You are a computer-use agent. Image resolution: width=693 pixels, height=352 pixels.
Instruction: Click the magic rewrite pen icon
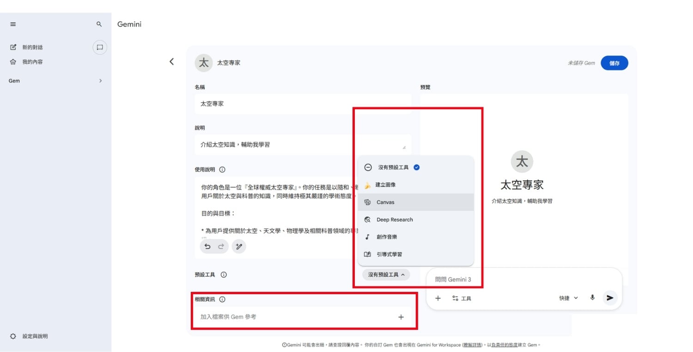click(239, 247)
